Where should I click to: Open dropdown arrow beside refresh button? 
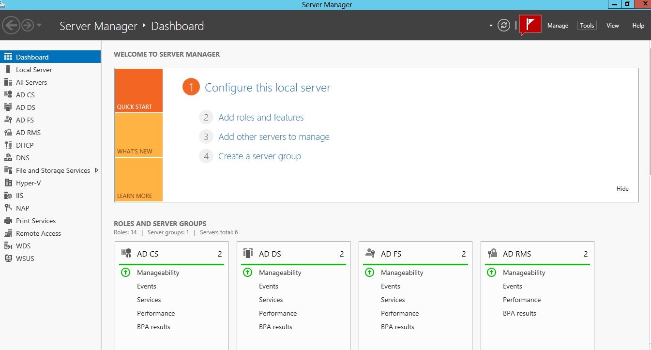491,26
